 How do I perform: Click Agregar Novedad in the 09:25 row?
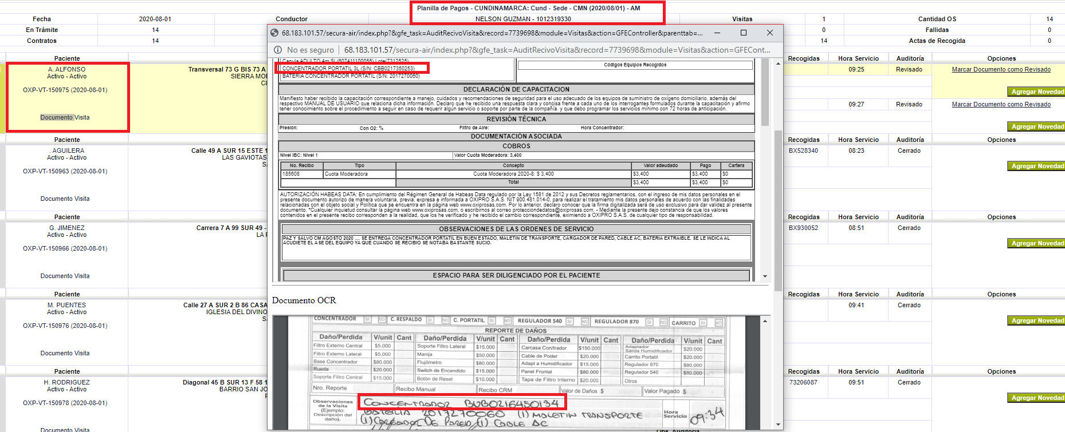tap(1036, 92)
